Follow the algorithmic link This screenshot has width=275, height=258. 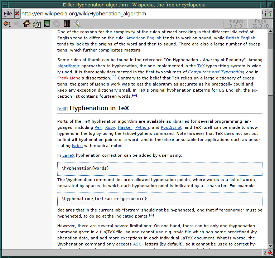coord(68,66)
